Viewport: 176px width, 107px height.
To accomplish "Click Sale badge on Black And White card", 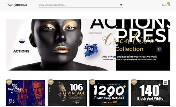I will point(134,82).
